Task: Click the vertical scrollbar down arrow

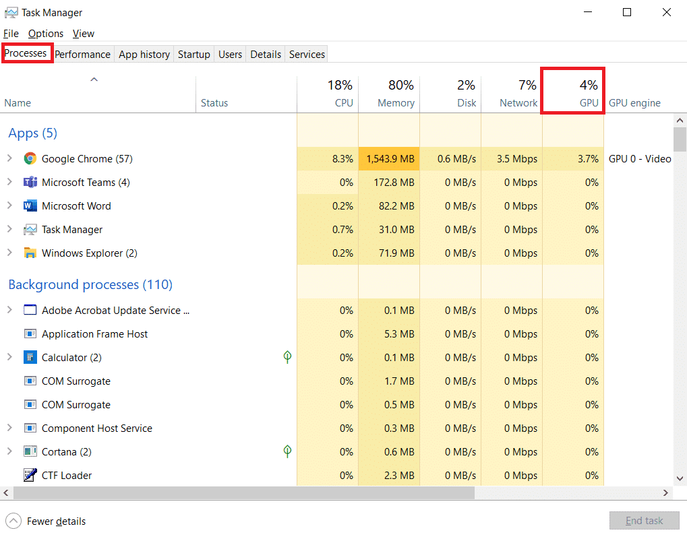Action: click(x=680, y=478)
